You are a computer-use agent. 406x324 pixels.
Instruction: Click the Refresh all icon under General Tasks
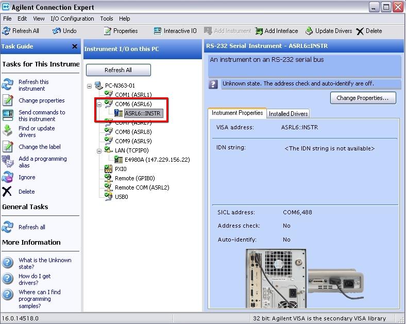point(8,227)
